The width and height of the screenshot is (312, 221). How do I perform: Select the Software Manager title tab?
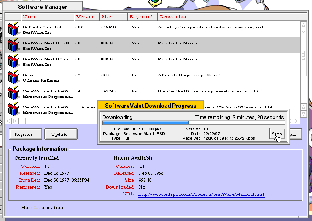[42, 7]
